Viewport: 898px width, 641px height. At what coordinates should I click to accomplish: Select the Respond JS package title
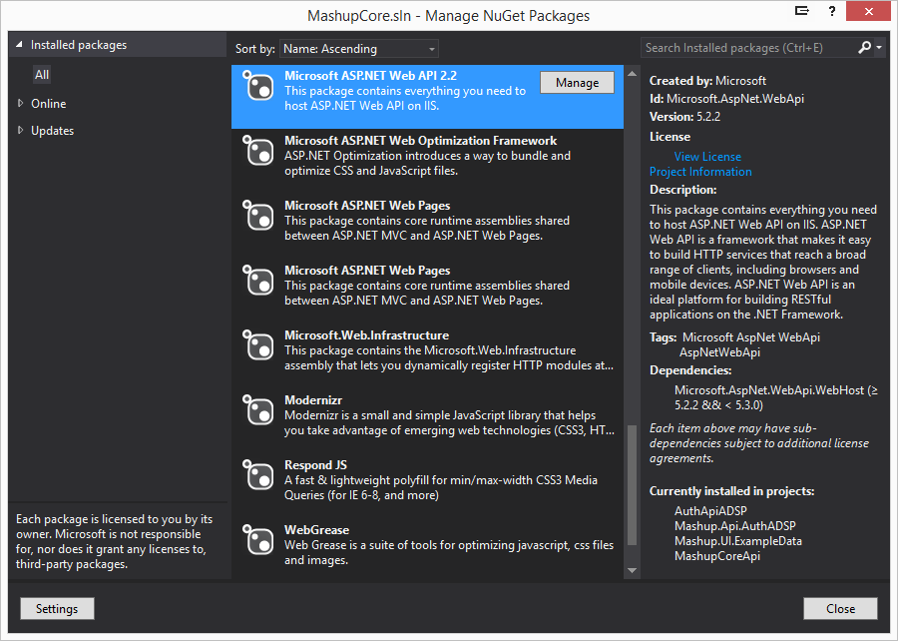[x=315, y=464]
